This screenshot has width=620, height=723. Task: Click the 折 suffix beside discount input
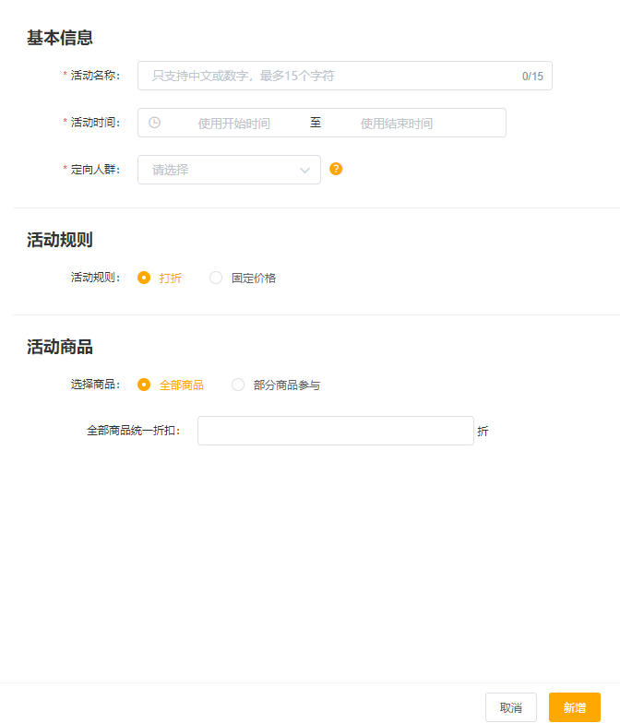483,431
